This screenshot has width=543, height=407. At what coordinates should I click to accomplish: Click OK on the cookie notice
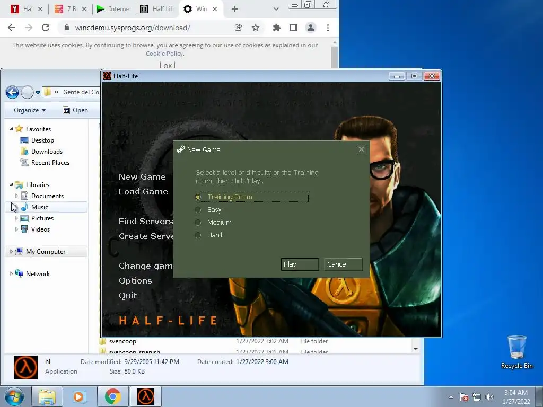pyautogui.click(x=168, y=65)
